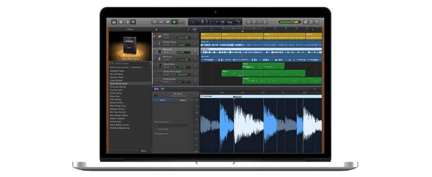The width and height of the screenshot is (432, 177).
Task: Click the blue Catch button in the editor header
Action: [163, 89]
